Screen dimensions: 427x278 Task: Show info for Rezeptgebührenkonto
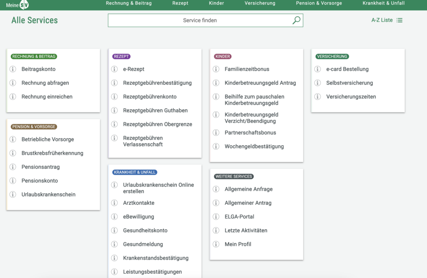coord(114,97)
